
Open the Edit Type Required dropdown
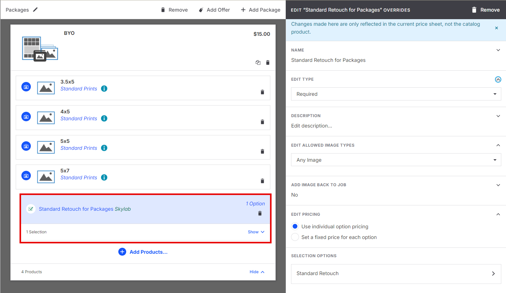click(396, 94)
